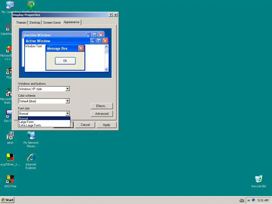The height and width of the screenshot is (204, 272).
Task: Click the Window Text preview label
Action: 33,46
